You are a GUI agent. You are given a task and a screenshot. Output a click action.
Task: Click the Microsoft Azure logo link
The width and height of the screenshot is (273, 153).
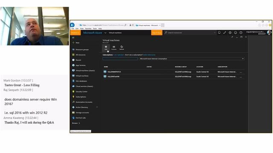tap(93, 33)
